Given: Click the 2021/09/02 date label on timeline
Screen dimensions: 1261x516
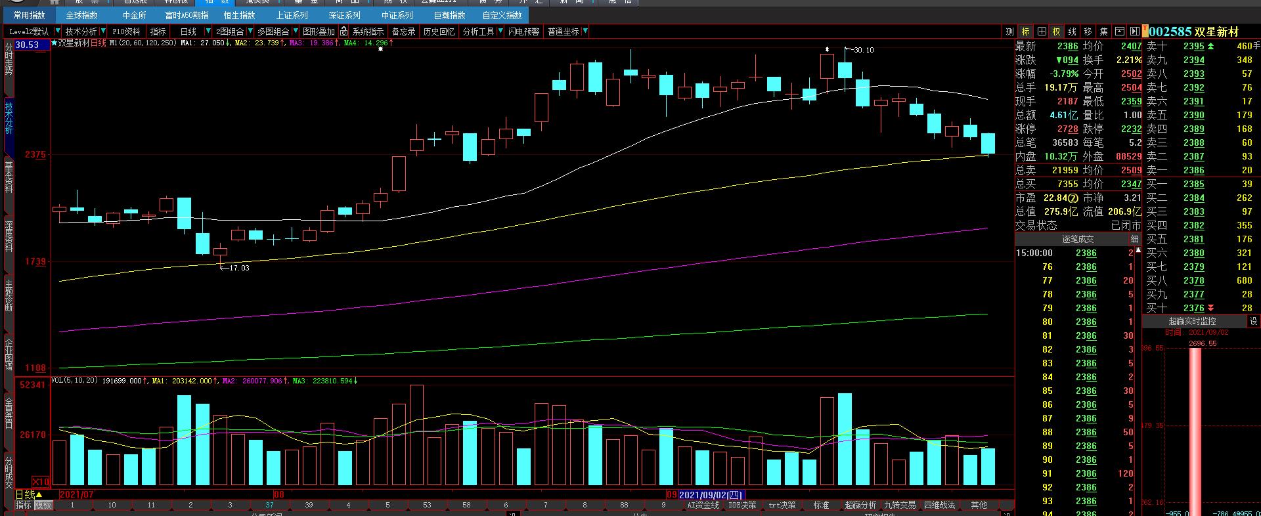Looking at the screenshot, I should click(x=712, y=495).
